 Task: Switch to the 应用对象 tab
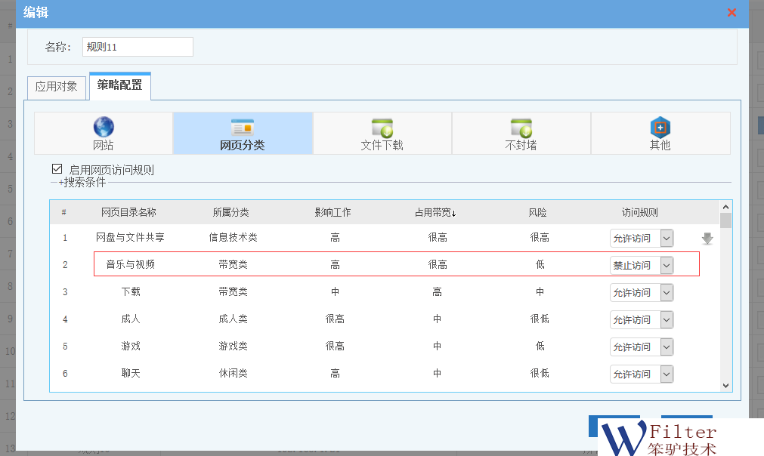pyautogui.click(x=57, y=87)
